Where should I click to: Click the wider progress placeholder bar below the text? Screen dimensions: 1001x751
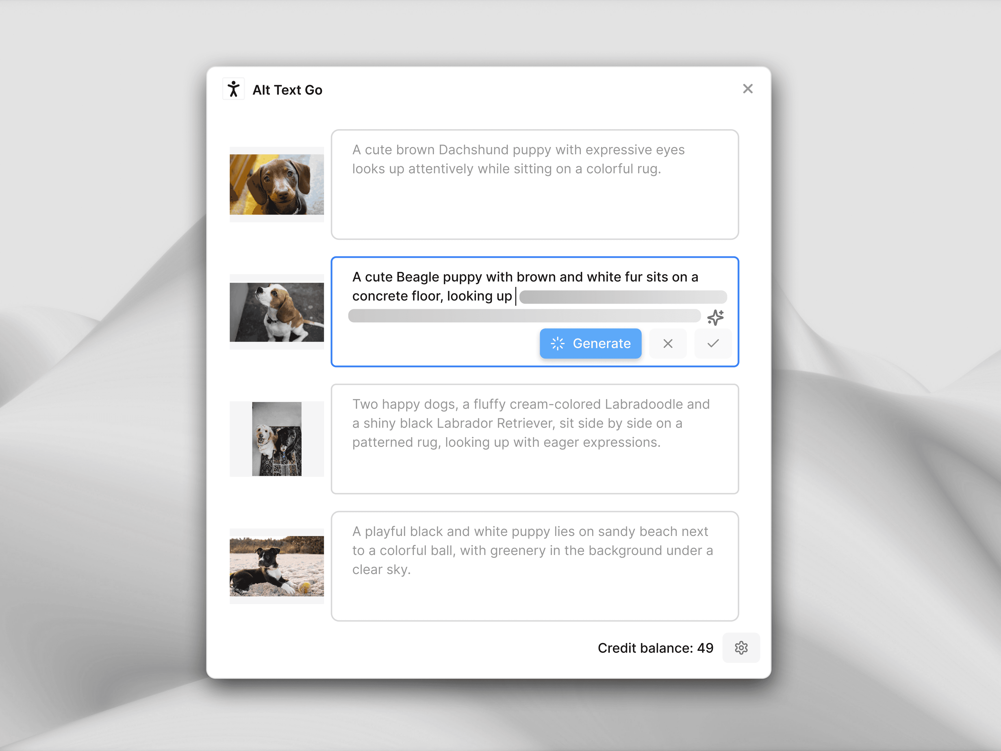coord(524,316)
